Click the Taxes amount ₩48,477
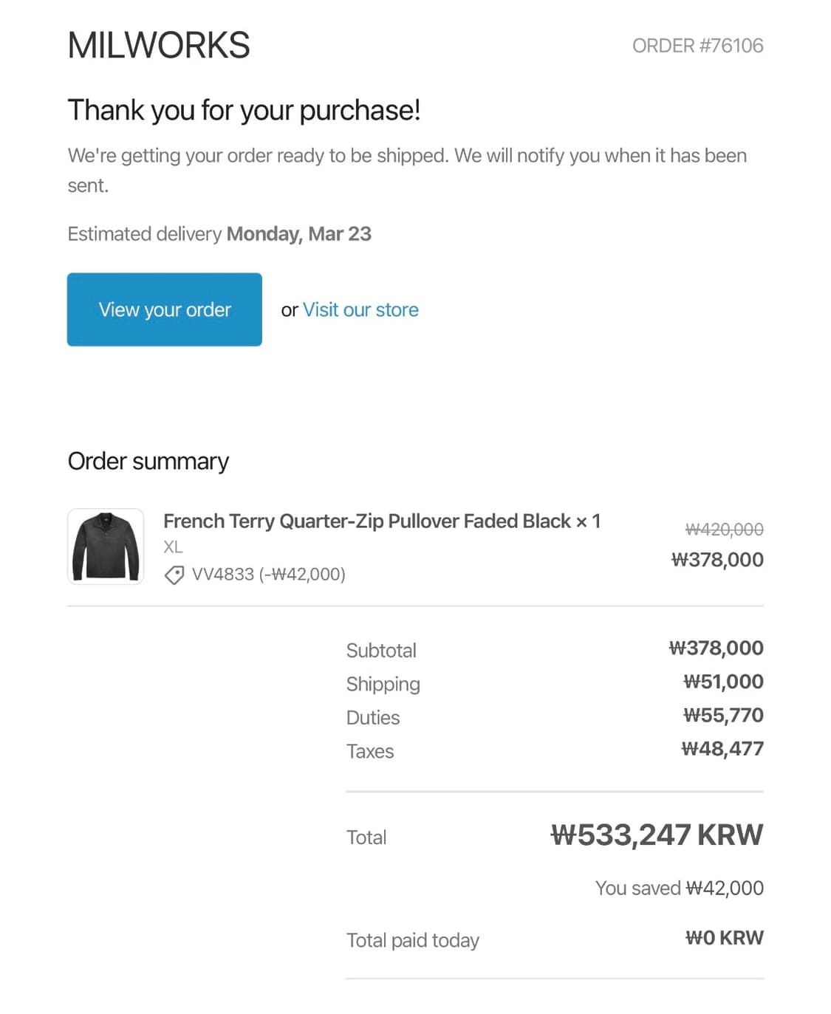 point(722,748)
